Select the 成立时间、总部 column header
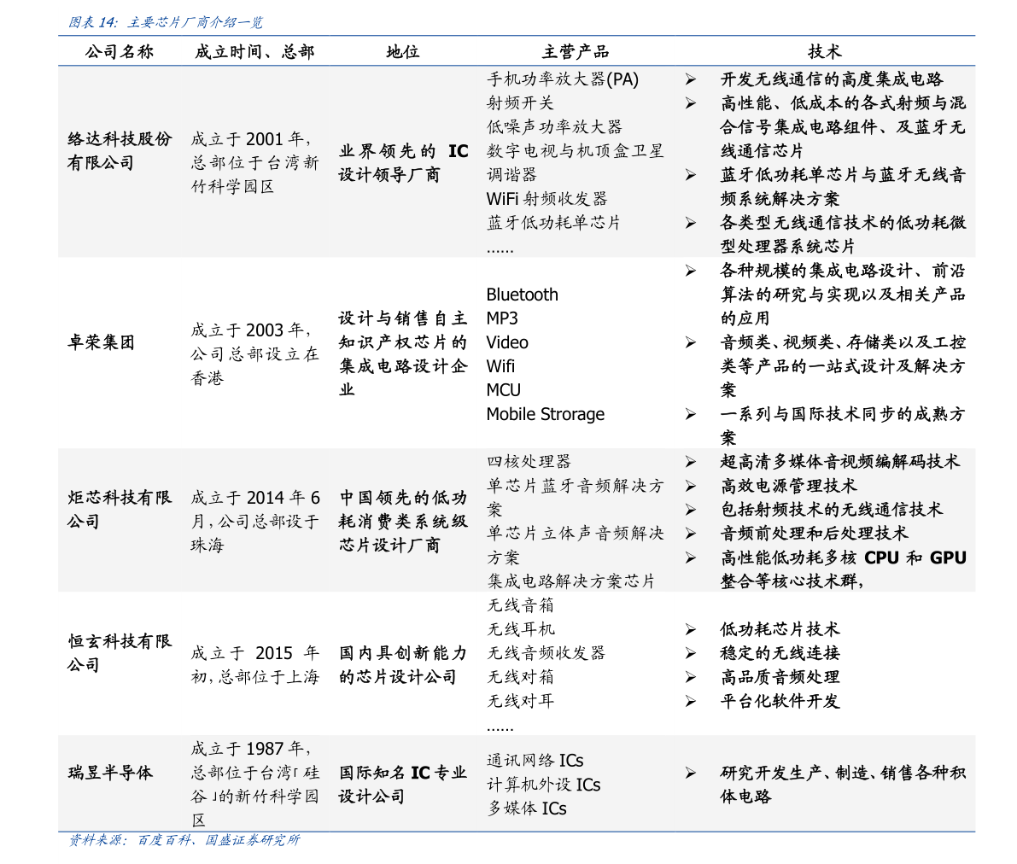 pos(254,51)
